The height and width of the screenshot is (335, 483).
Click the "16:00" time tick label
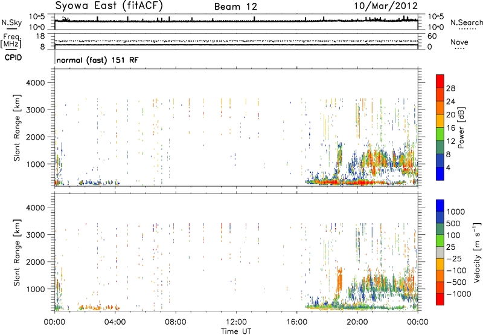296,322
